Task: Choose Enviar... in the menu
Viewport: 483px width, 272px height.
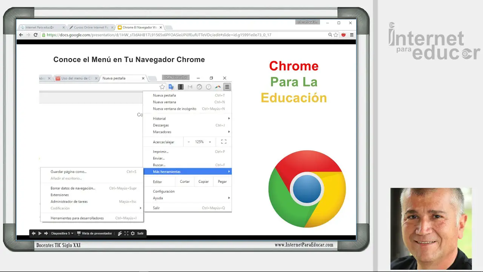Action: 187,158
